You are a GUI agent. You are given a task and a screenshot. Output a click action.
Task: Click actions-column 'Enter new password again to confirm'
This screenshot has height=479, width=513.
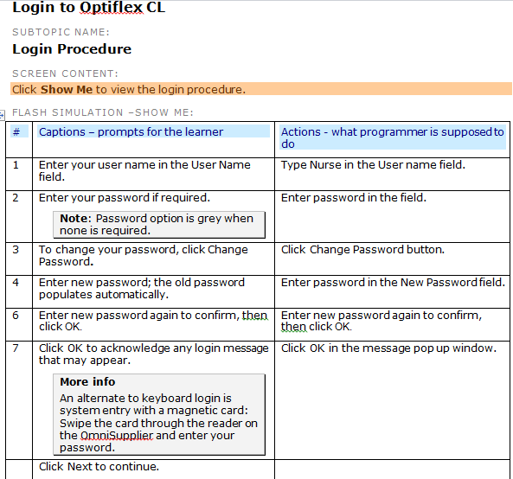point(382,321)
